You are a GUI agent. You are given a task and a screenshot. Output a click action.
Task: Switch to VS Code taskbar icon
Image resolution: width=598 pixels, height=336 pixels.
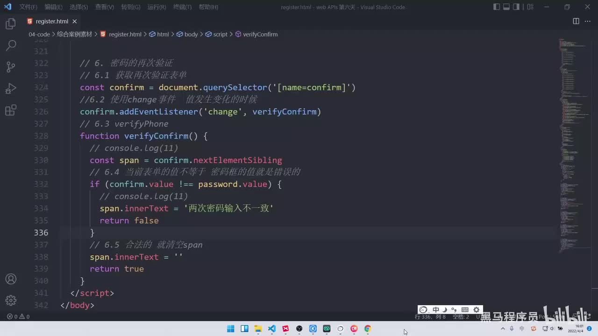[271, 329]
